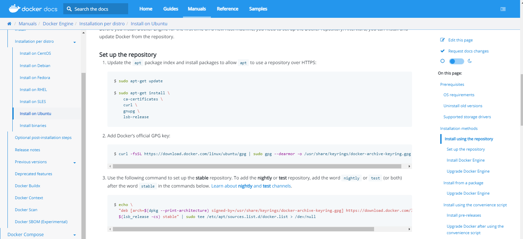The width and height of the screenshot is (523, 239).
Task: Click the sun light-mode icon
Action: tap(443, 61)
